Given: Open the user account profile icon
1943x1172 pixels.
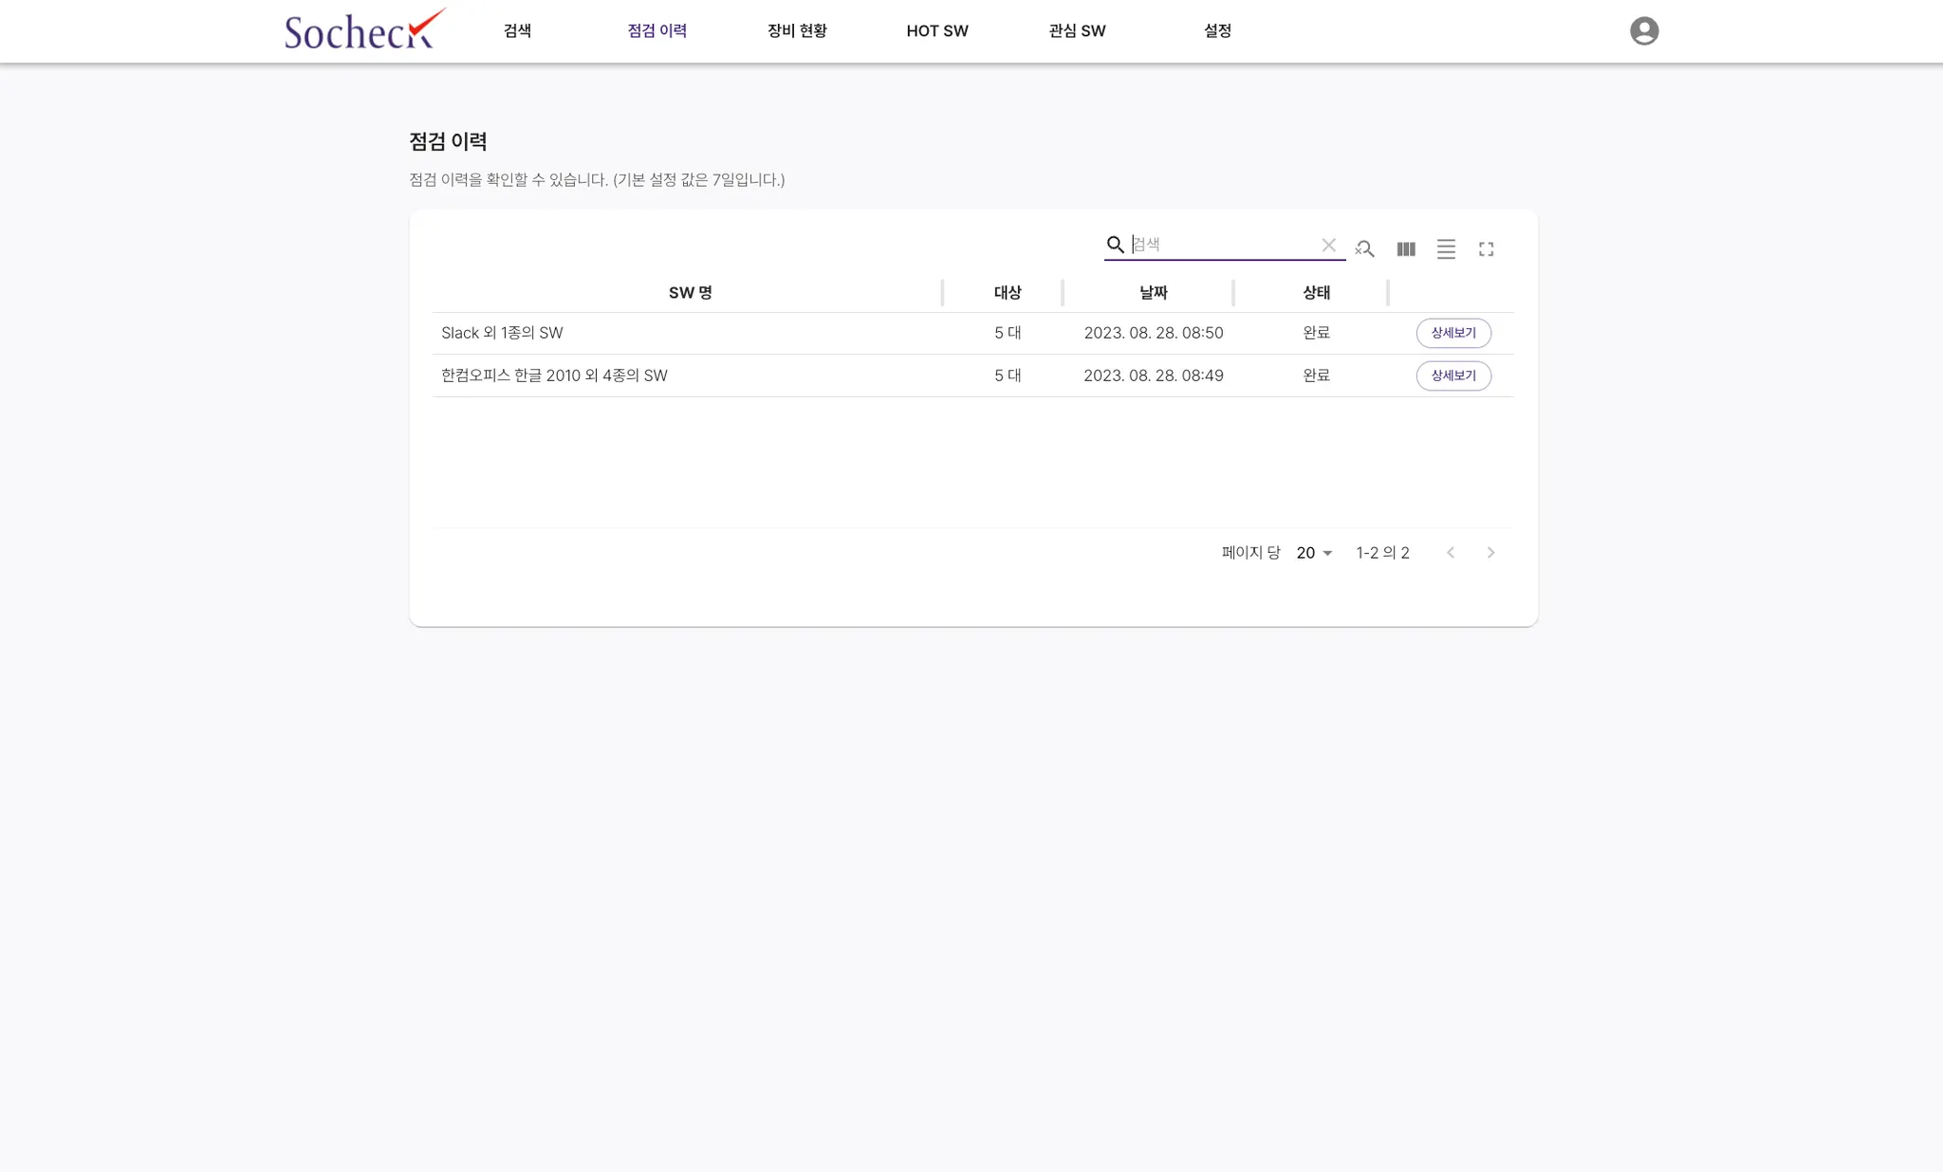Looking at the screenshot, I should pyautogui.click(x=1643, y=31).
